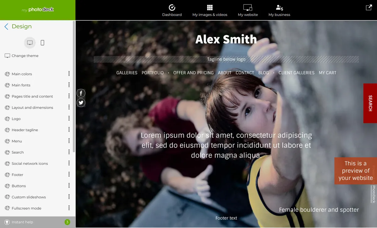Click the sidebar vertical scrollbar
The height and width of the screenshot is (228, 377).
pyautogui.click(x=74, y=87)
